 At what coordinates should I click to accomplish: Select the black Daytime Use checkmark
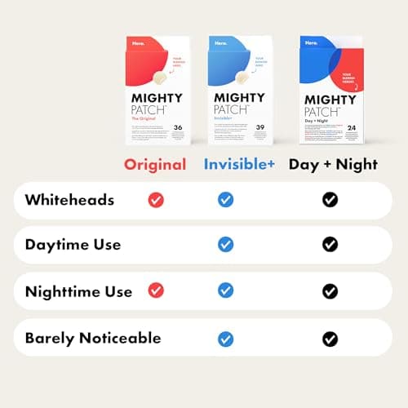point(330,244)
